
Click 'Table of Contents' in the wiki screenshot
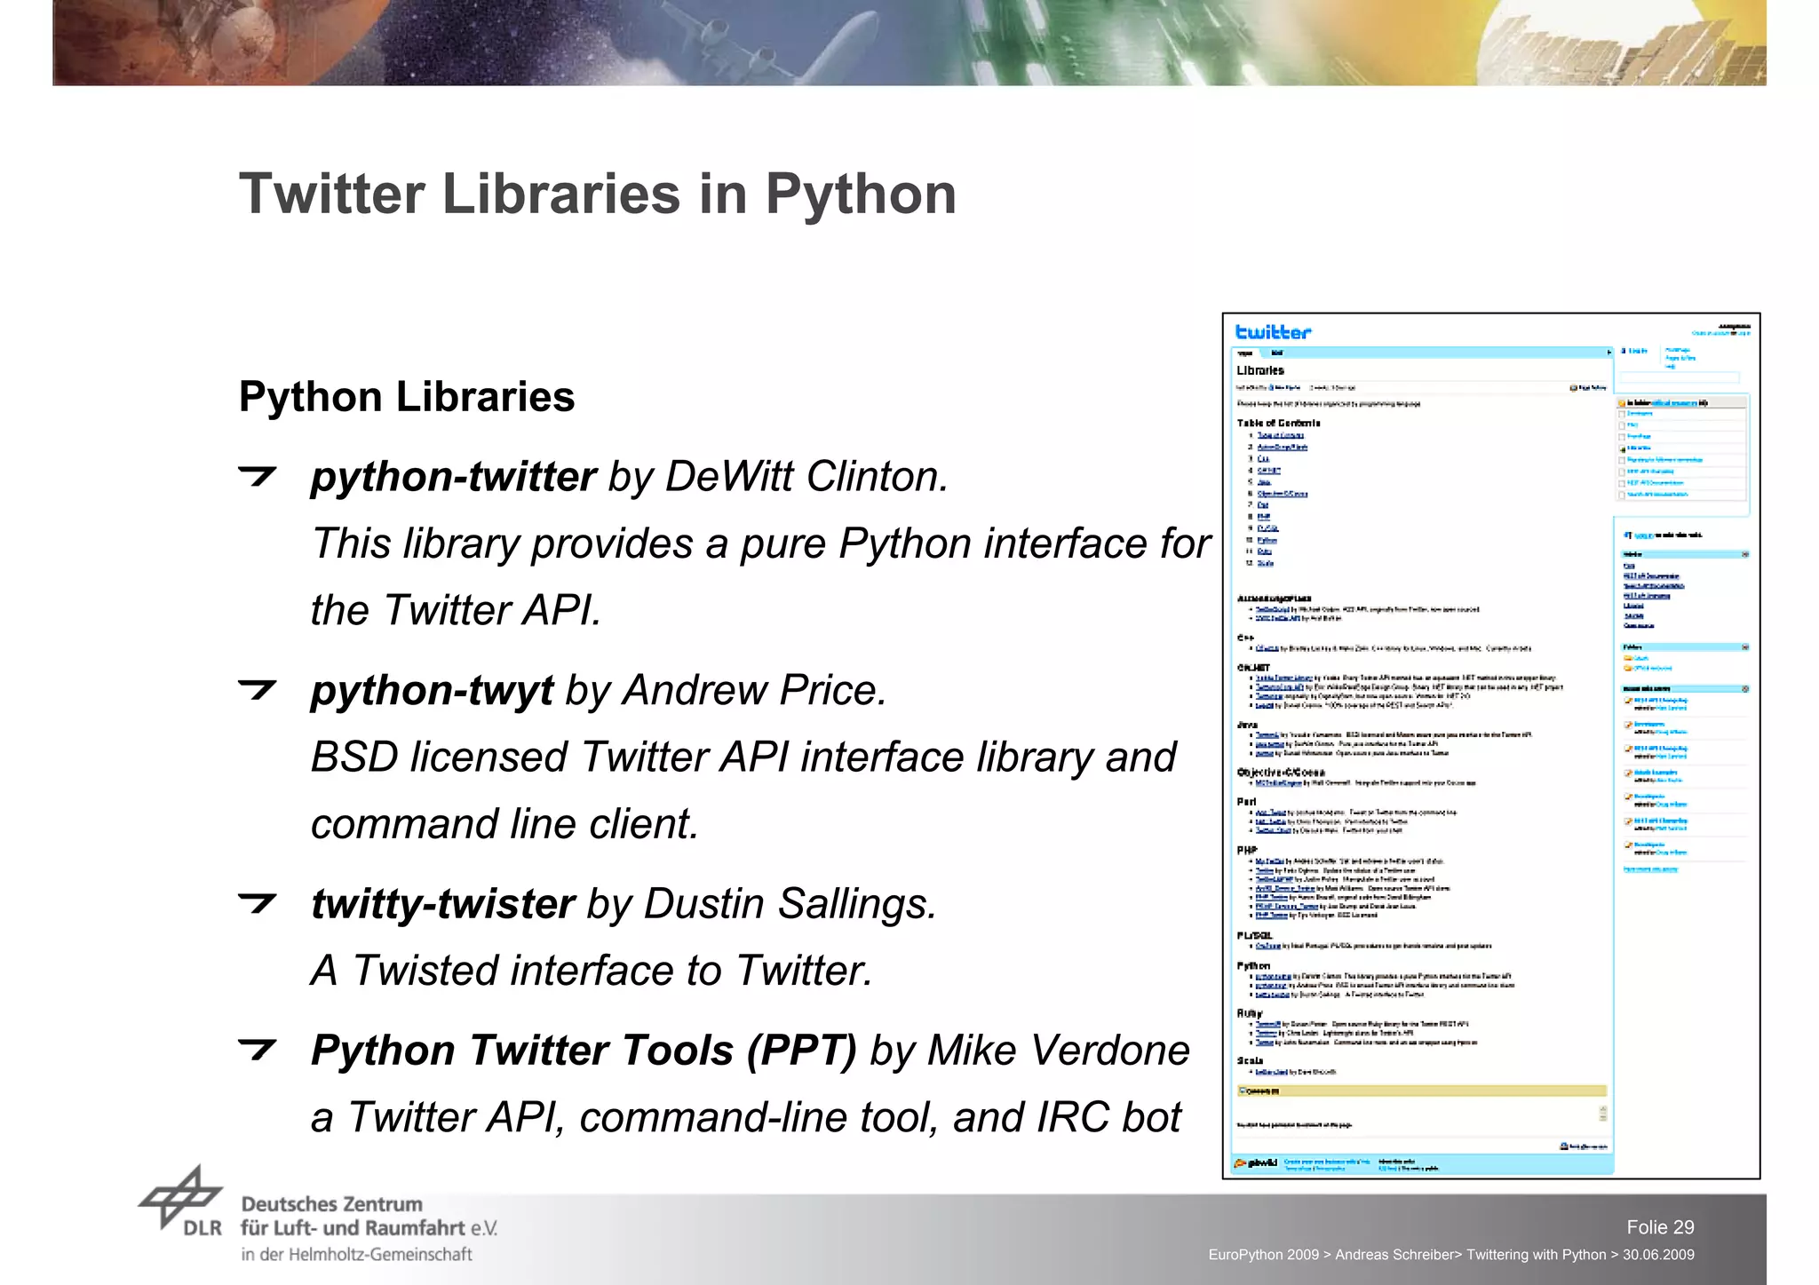[x=1278, y=424]
